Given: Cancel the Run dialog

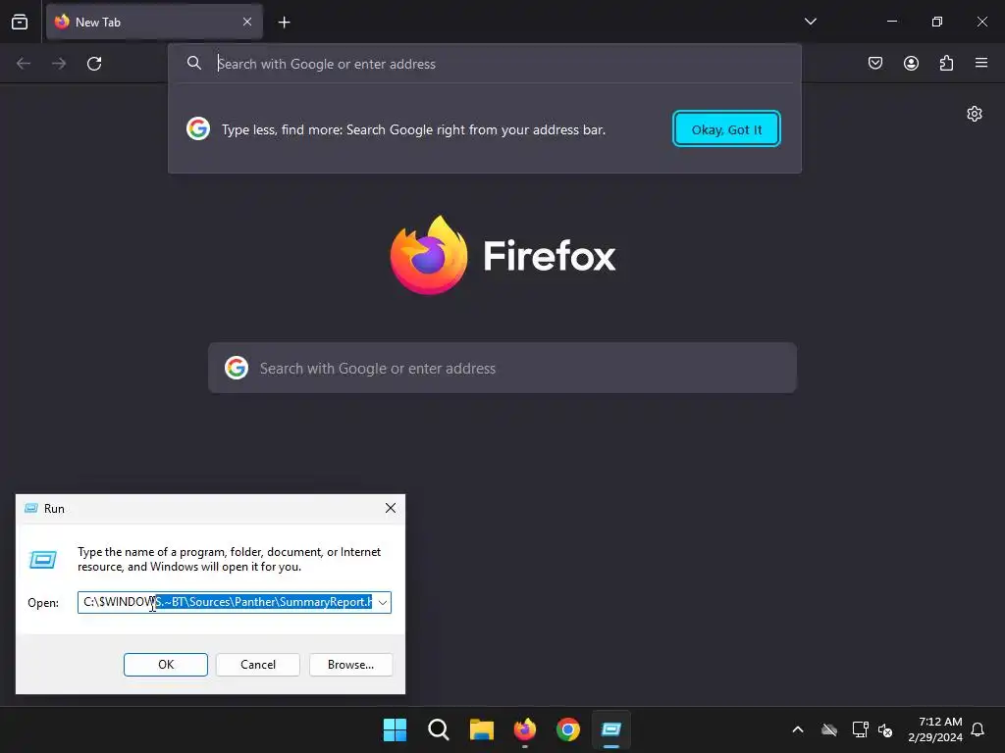Looking at the screenshot, I should (258, 665).
